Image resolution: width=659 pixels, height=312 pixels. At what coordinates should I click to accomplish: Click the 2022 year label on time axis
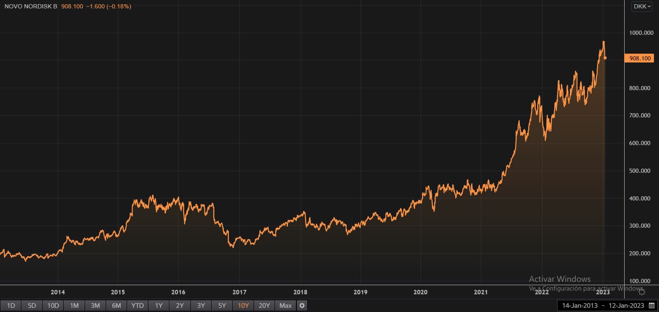pyautogui.click(x=542, y=292)
